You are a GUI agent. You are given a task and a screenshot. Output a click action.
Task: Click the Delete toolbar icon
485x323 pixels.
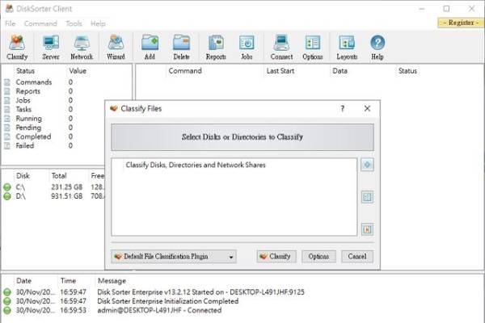pyautogui.click(x=181, y=47)
